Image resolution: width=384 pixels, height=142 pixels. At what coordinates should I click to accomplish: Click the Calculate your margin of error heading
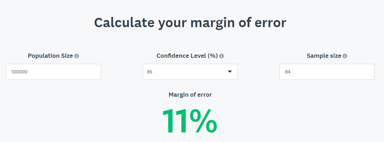click(x=190, y=23)
